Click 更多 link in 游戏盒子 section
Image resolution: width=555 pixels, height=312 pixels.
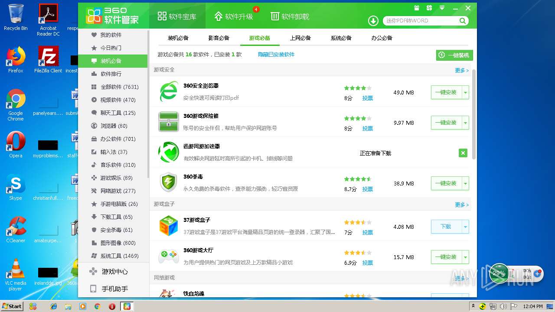(462, 205)
